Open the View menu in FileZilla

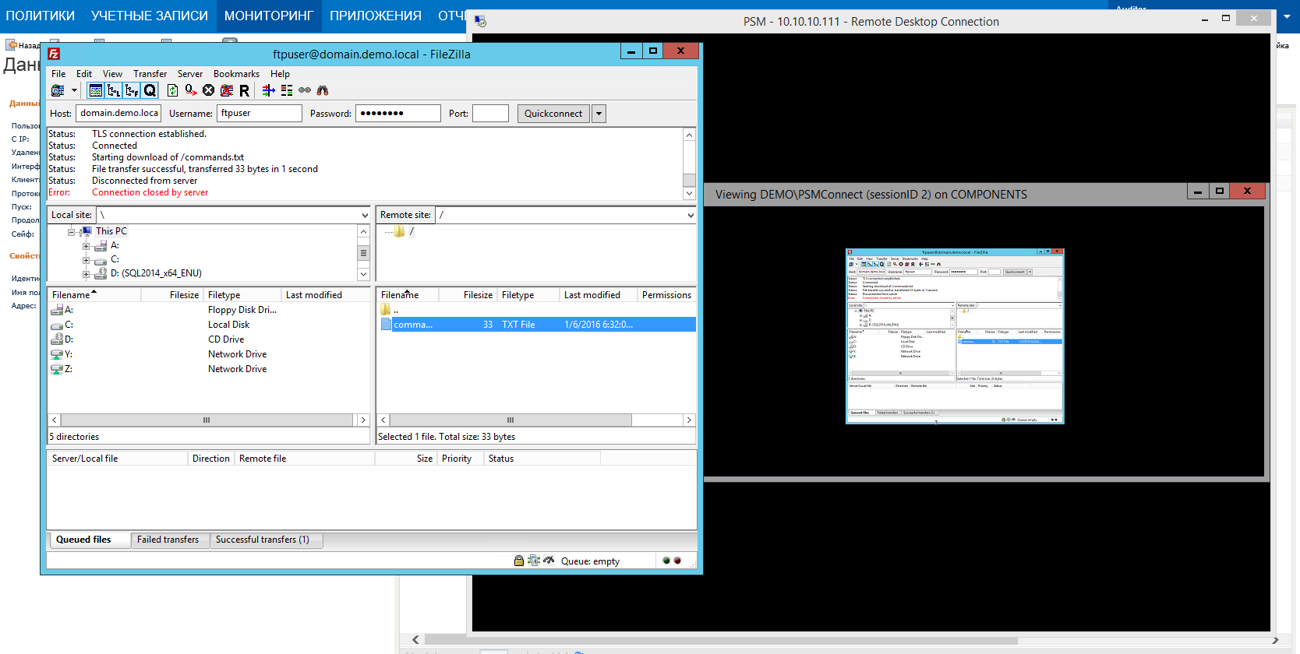click(x=112, y=74)
